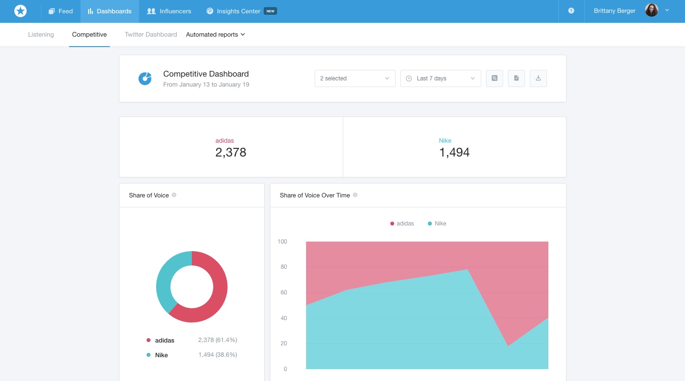Open the help question mark icon
The width and height of the screenshot is (685, 381).
click(571, 11)
